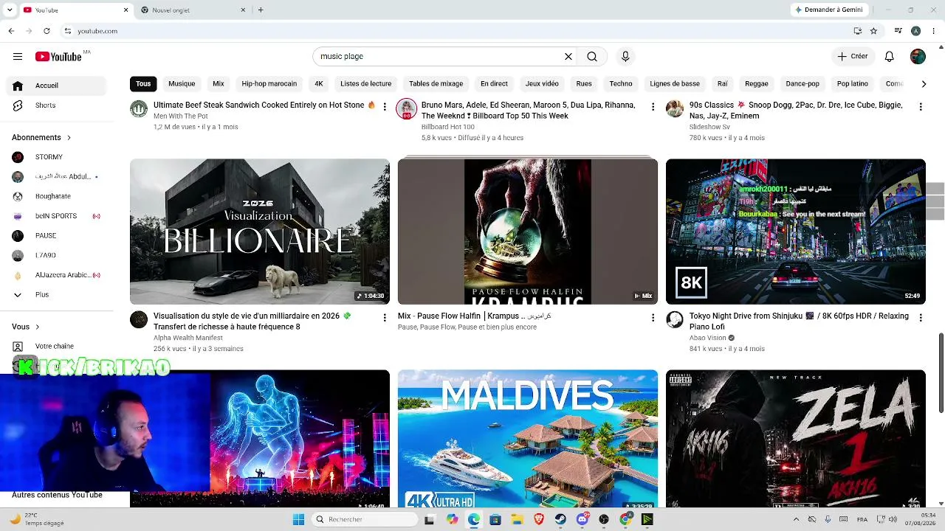Screen dimensions: 945x531
Task: Open Discord from the taskbar
Action: coord(583,519)
